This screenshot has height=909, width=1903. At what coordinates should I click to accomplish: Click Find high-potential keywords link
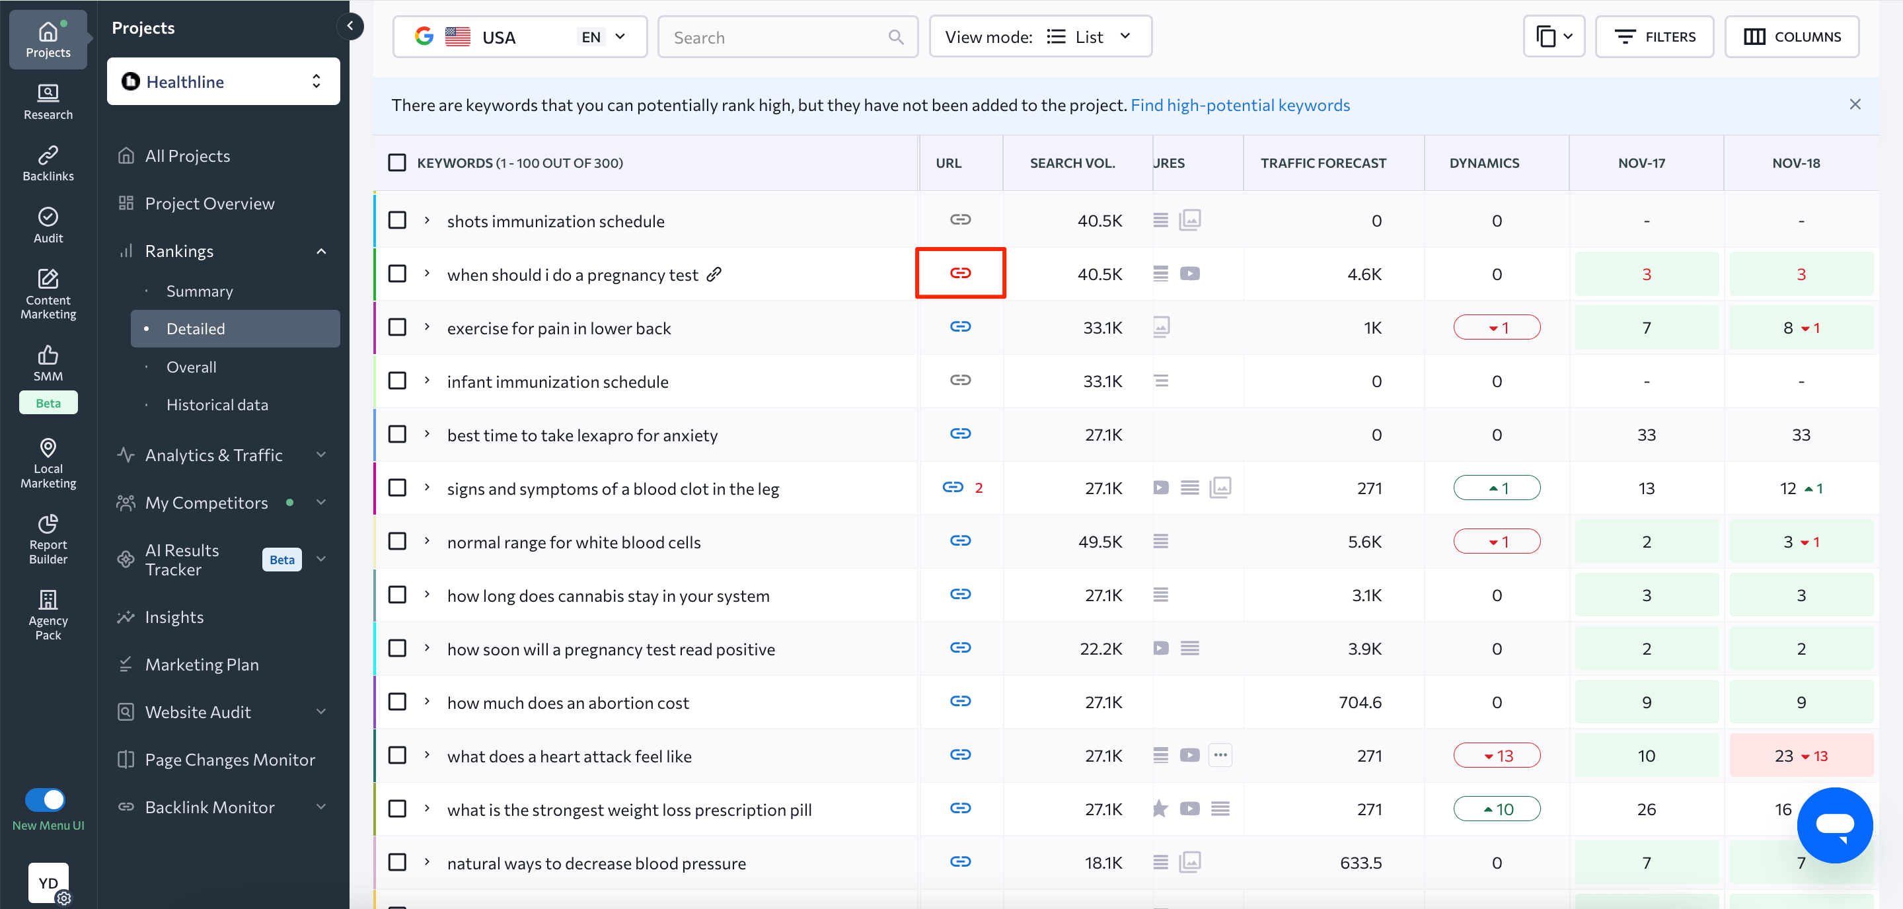1240,105
